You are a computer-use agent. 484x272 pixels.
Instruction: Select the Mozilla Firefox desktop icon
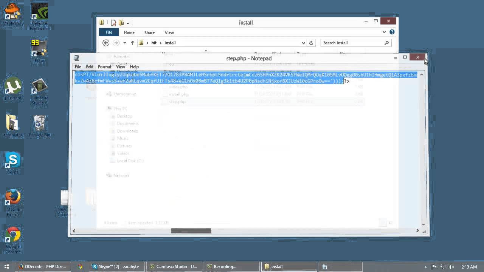click(13, 203)
